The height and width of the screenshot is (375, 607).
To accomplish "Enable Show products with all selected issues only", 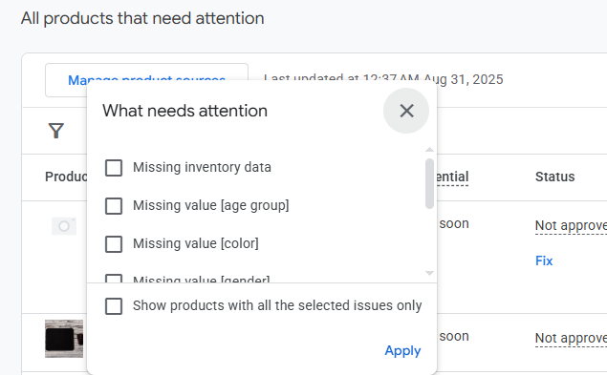I will pos(114,305).
